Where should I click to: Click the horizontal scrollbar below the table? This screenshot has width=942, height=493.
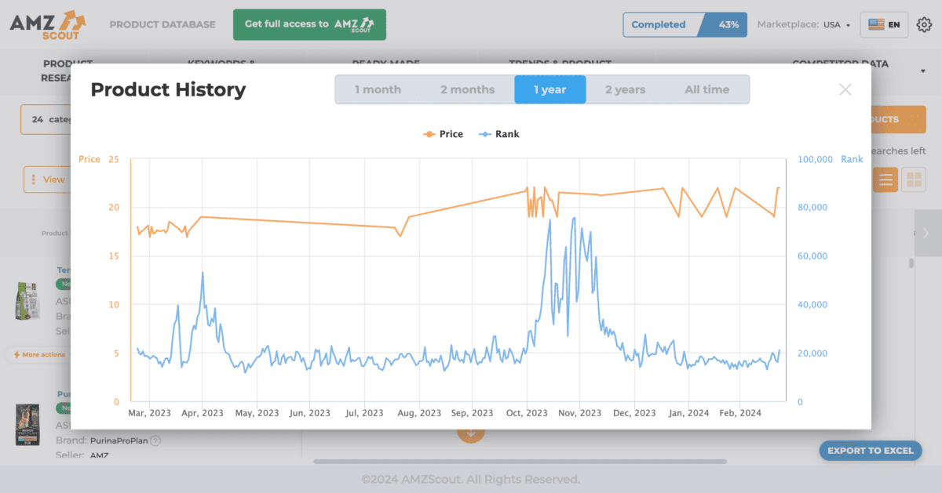[520, 461]
